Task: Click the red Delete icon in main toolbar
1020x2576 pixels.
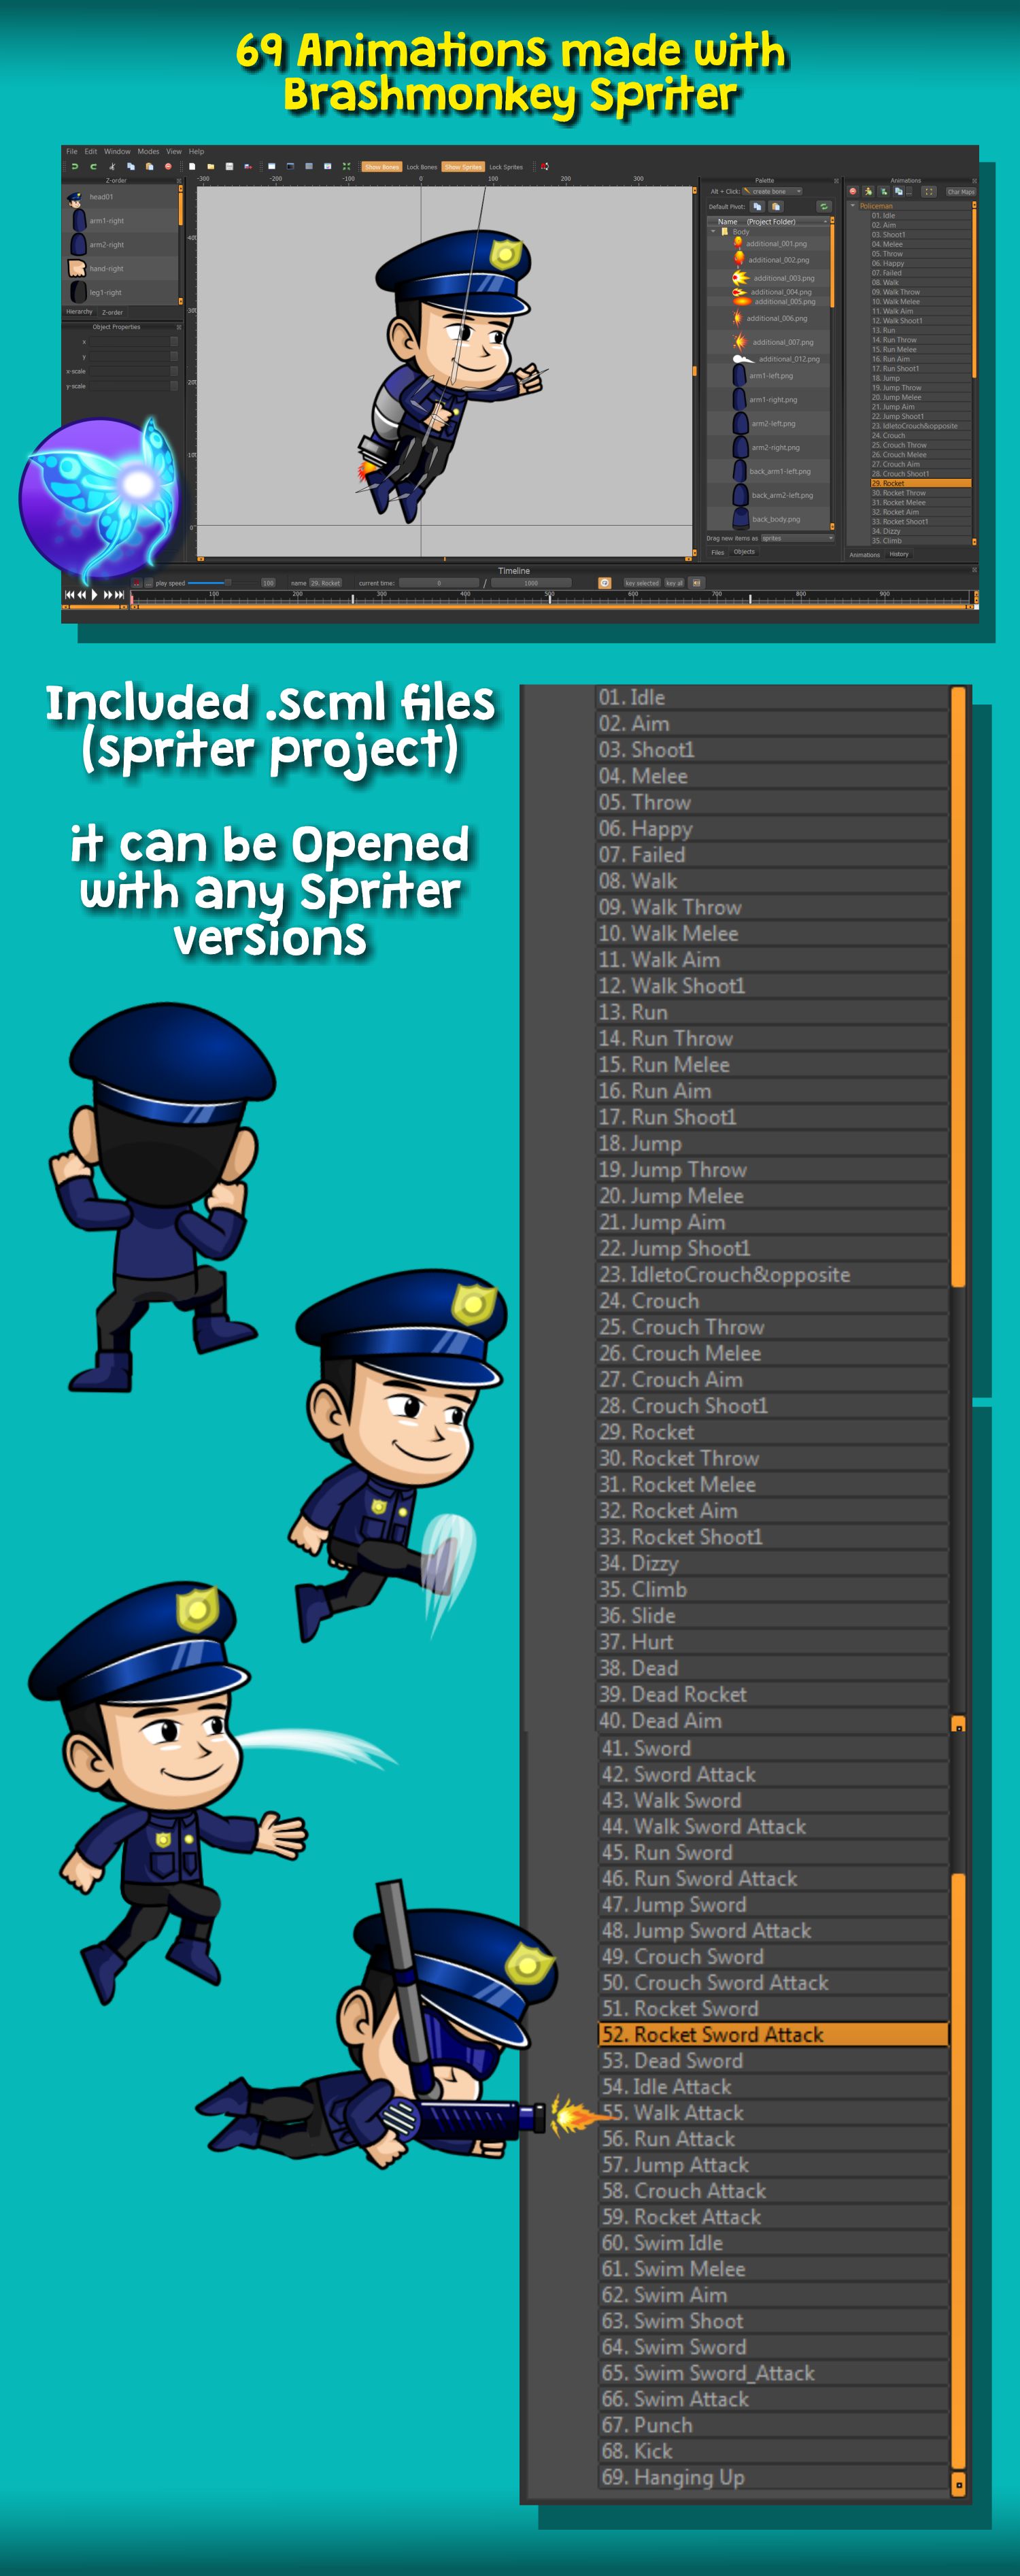Action: pyautogui.click(x=168, y=167)
